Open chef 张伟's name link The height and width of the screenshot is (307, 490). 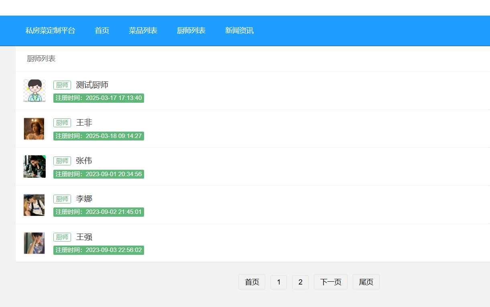[x=84, y=161]
